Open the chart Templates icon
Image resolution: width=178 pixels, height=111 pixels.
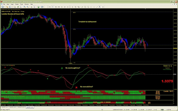point(42,7)
